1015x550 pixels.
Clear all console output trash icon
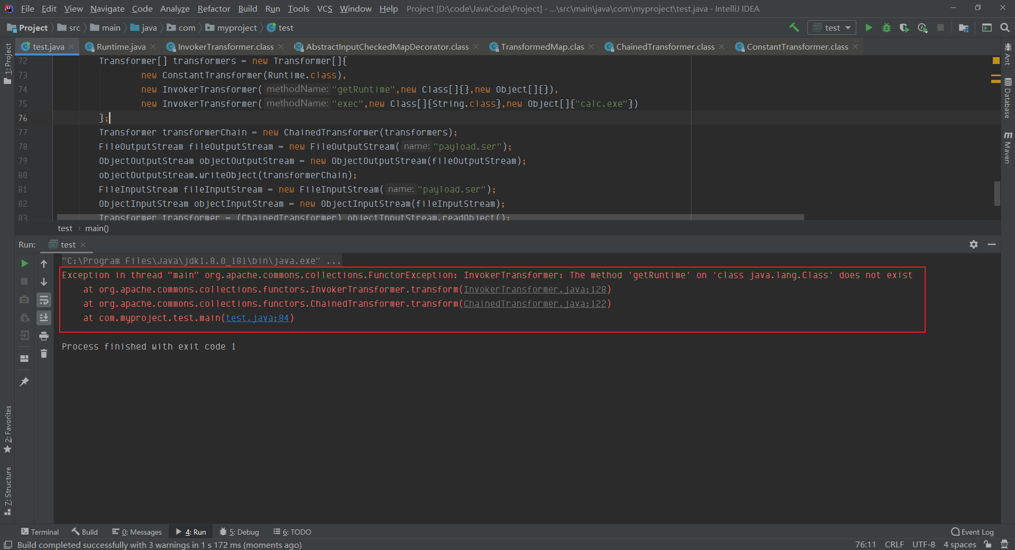(x=44, y=353)
